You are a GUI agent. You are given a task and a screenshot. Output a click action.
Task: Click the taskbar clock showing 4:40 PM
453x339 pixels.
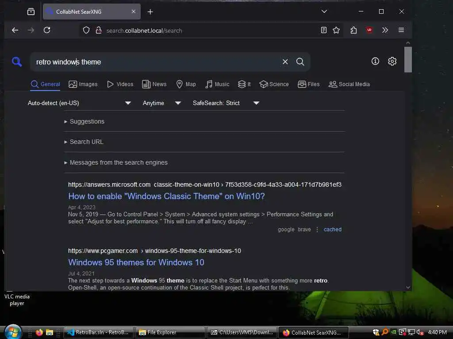tap(437, 332)
